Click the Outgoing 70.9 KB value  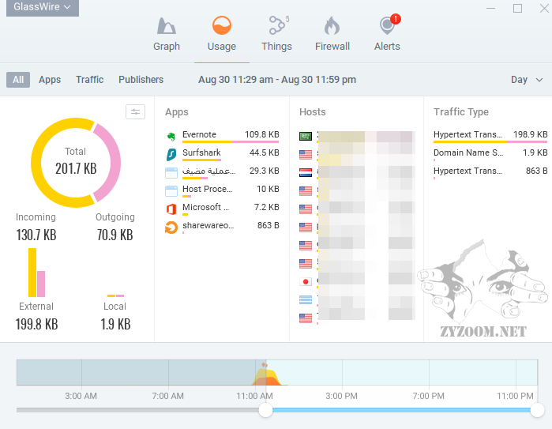pos(115,235)
